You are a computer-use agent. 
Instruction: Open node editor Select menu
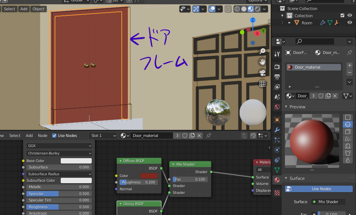(15, 136)
